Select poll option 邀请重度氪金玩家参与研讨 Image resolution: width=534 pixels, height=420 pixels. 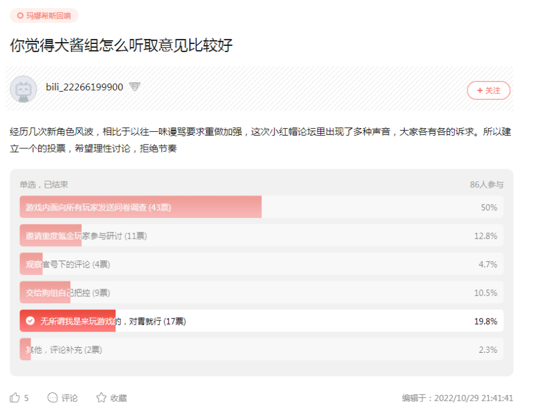tap(261, 235)
